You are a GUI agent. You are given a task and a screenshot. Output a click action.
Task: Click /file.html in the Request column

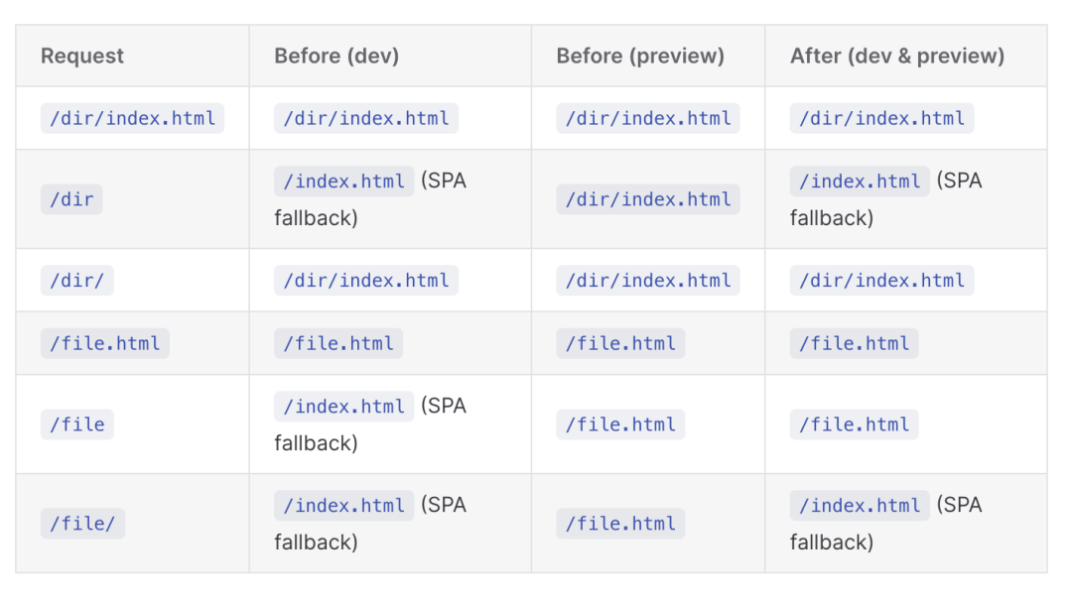click(104, 343)
